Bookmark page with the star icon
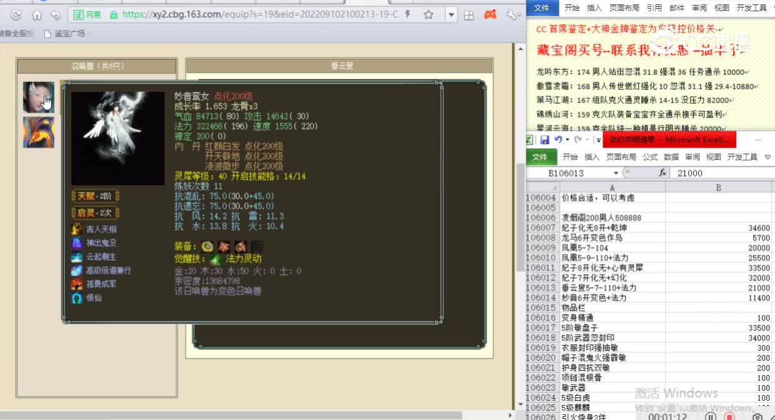 tap(429, 14)
